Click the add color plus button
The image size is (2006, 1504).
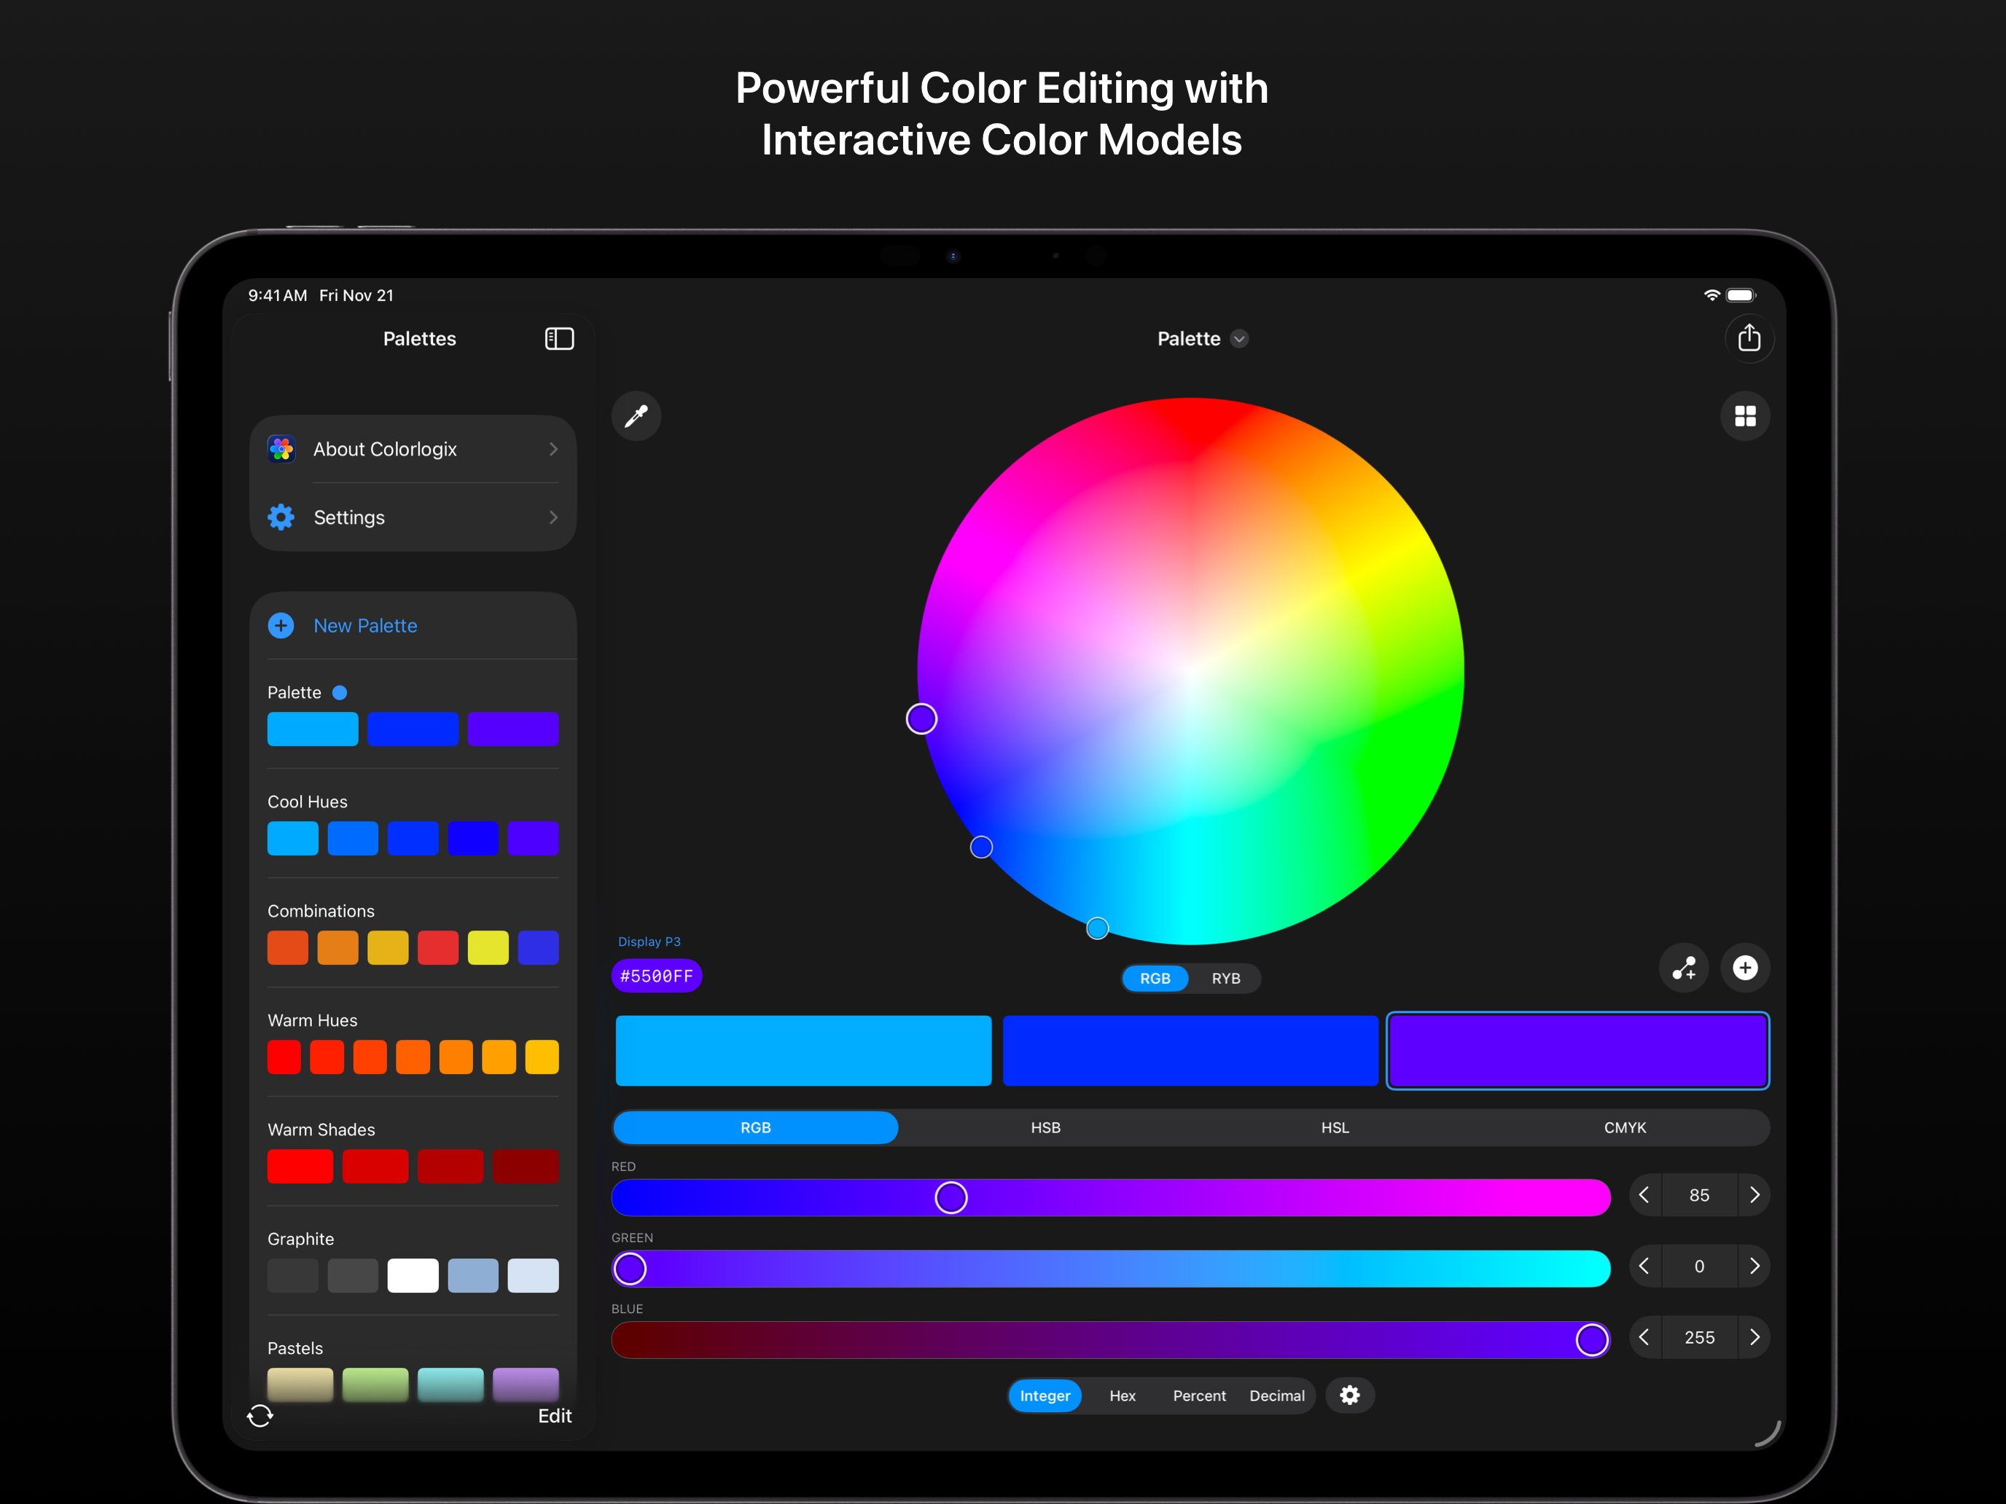[x=1745, y=967]
